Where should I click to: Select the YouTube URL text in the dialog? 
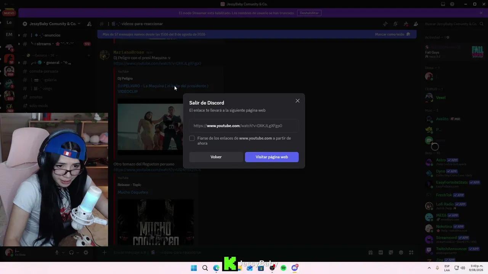(238, 126)
